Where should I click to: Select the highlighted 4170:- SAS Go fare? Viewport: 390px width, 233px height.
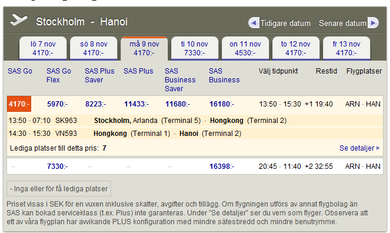[19, 104]
